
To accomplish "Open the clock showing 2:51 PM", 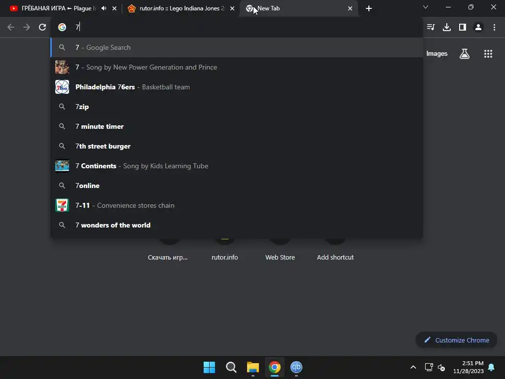I will [x=469, y=367].
